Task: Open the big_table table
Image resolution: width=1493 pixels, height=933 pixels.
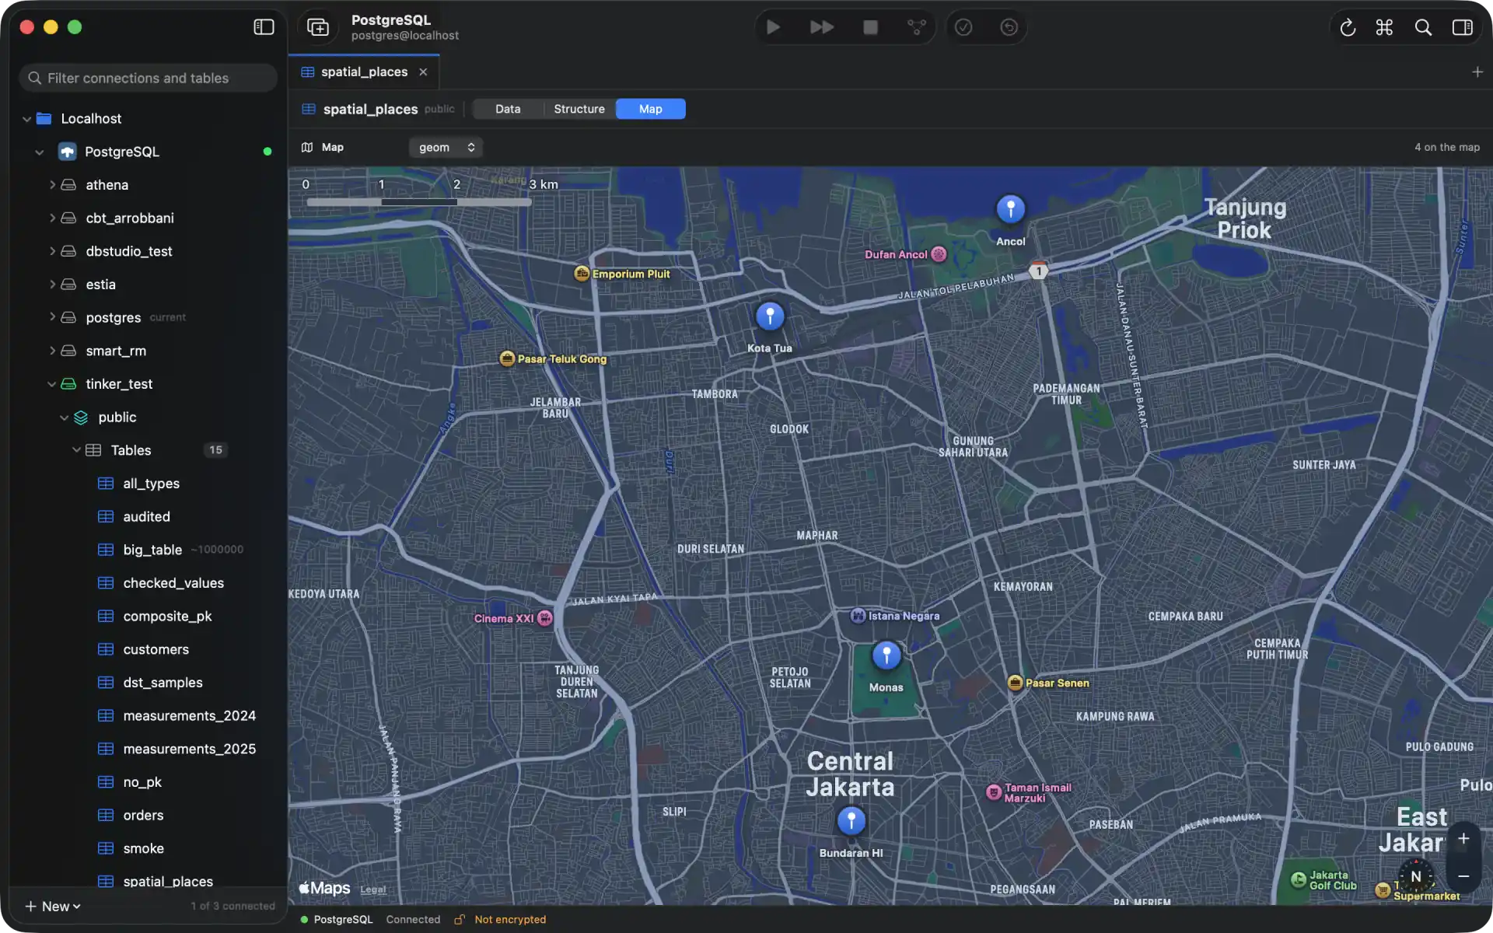Action: tap(152, 550)
